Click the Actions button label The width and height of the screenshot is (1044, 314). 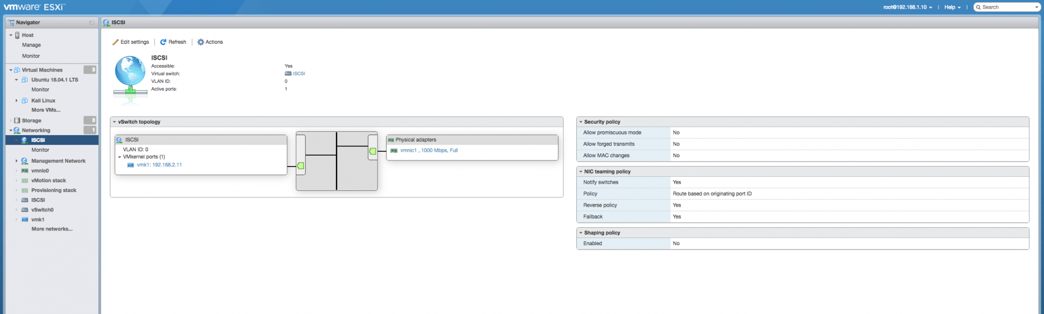(214, 42)
